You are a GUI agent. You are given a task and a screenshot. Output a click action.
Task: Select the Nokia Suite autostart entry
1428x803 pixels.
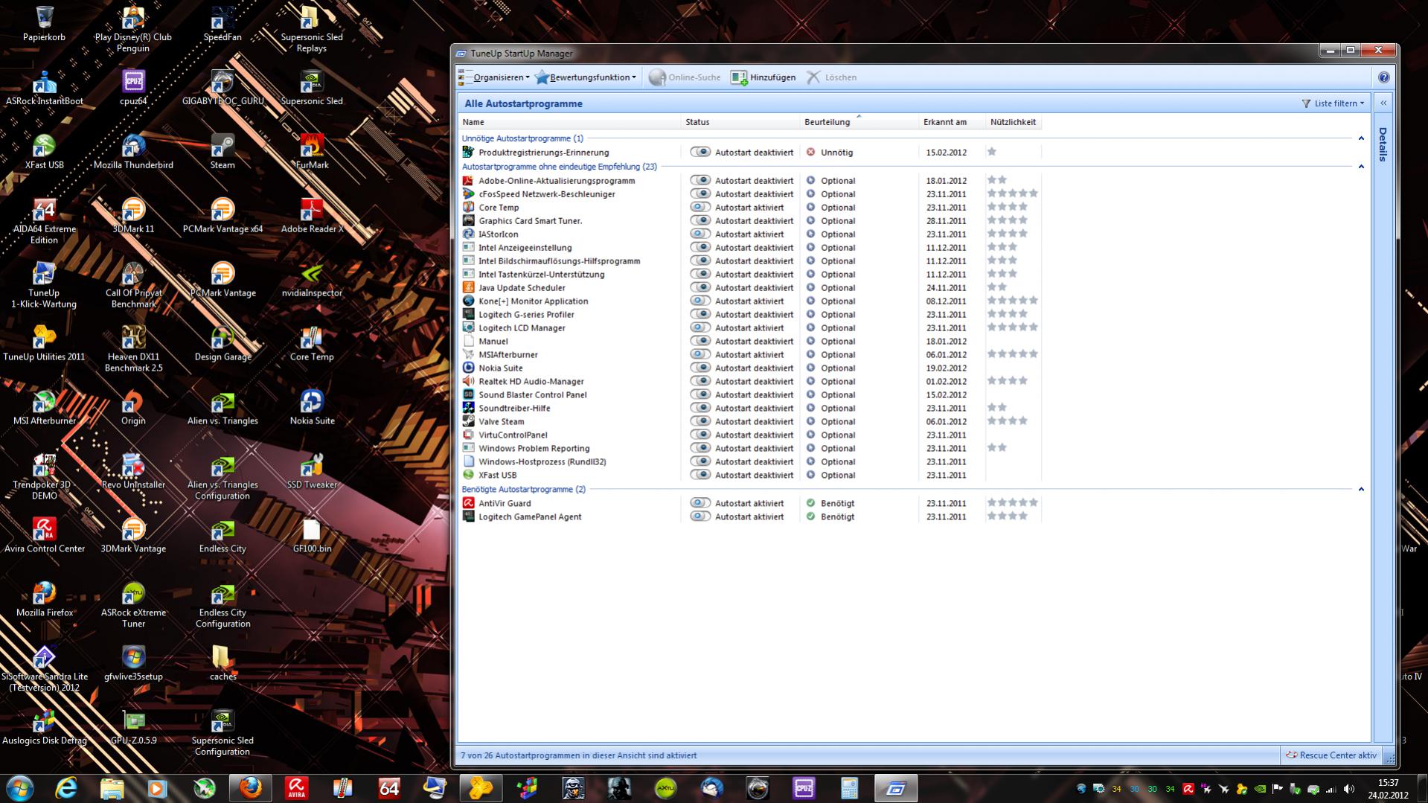(750, 368)
